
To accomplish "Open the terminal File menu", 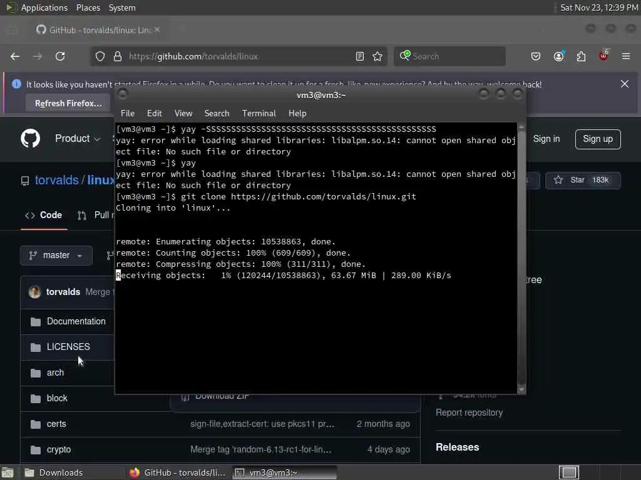I will coord(128,114).
